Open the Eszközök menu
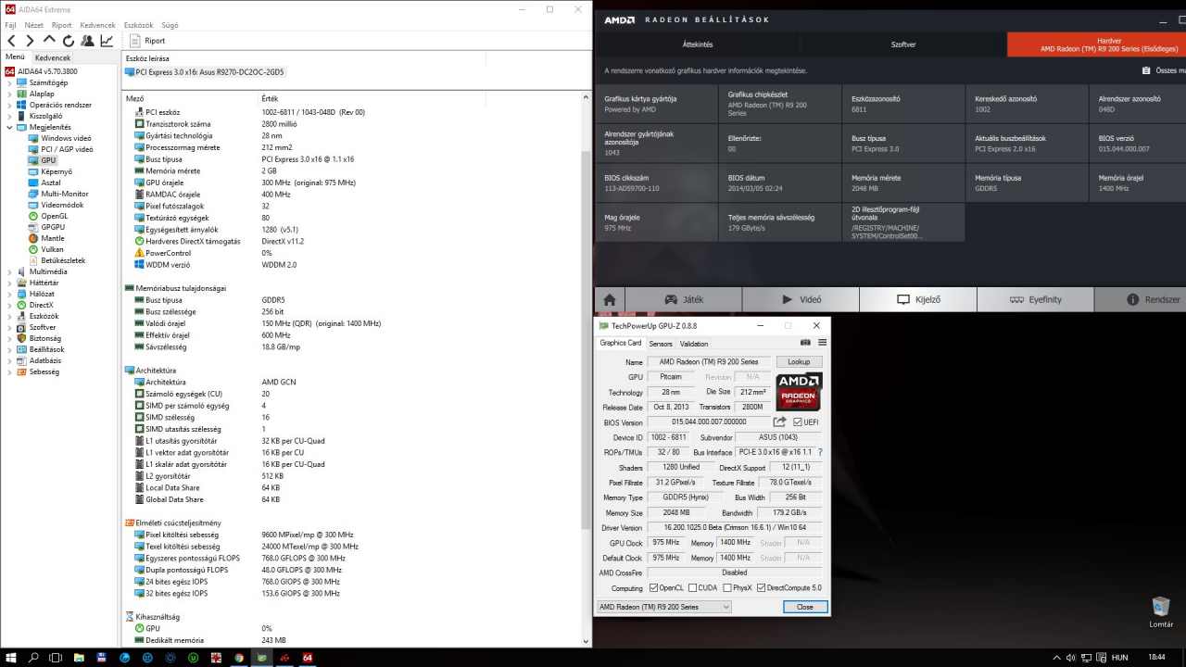1186x667 pixels. point(137,25)
